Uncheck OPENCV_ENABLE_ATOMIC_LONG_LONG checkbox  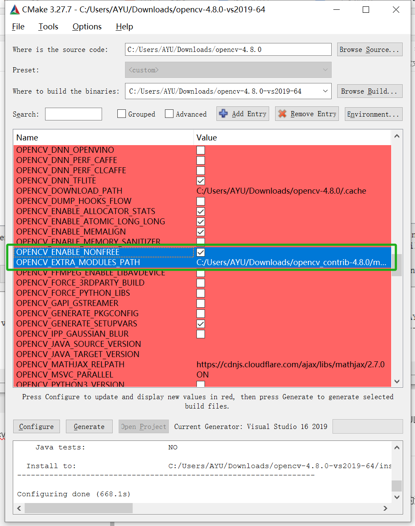pos(201,221)
